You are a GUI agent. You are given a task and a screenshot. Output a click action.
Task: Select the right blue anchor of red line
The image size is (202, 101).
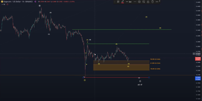[x=149, y=77]
